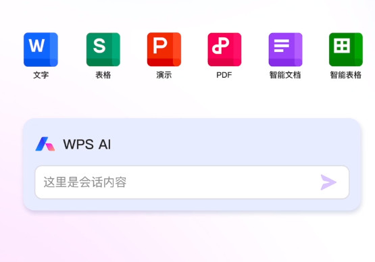
Task: Click the 文字 label text
Action: point(41,75)
